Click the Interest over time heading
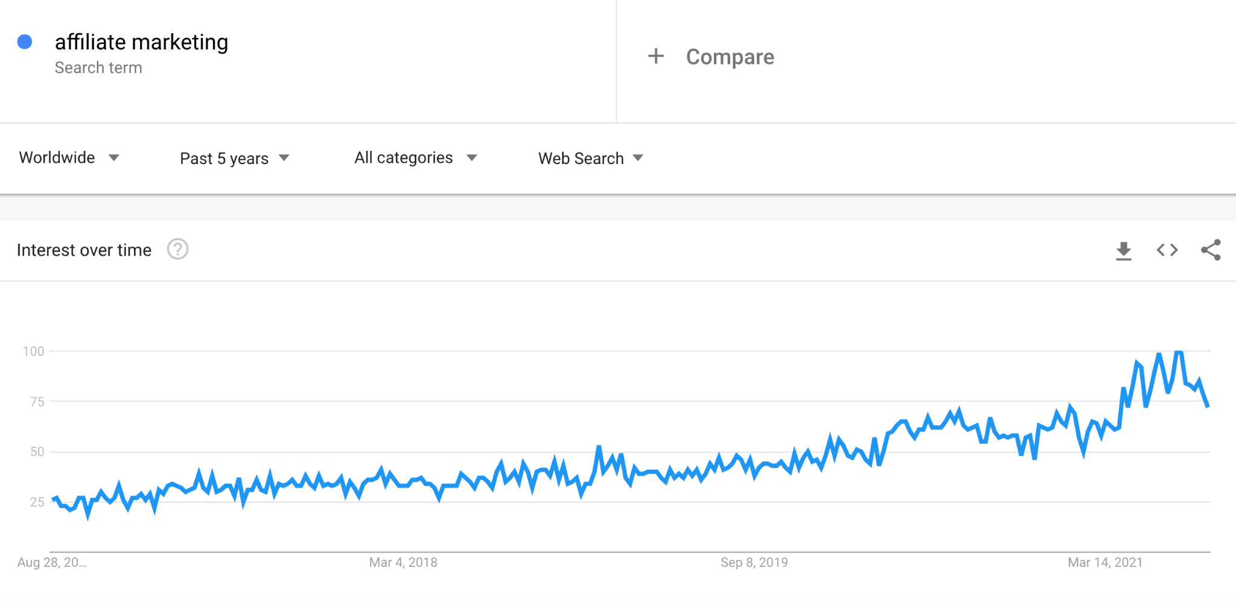Screen dimensions: 1236x602 (84, 250)
